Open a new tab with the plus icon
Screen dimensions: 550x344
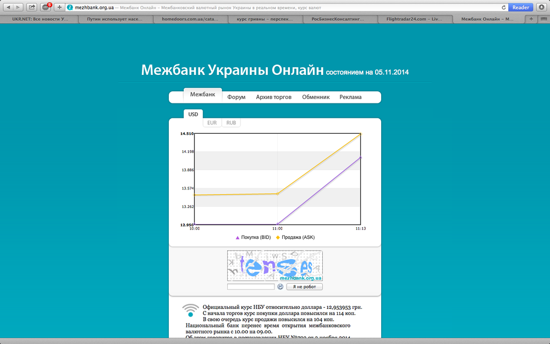(x=59, y=7)
